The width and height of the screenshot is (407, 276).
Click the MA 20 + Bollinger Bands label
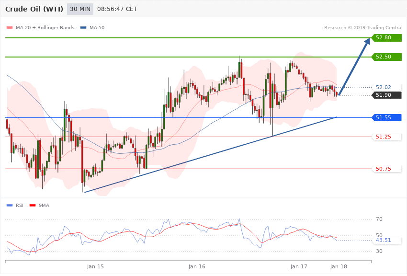[45, 27]
